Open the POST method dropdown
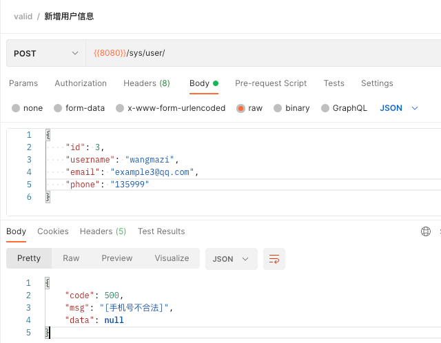The height and width of the screenshot is (343, 441). [x=46, y=53]
